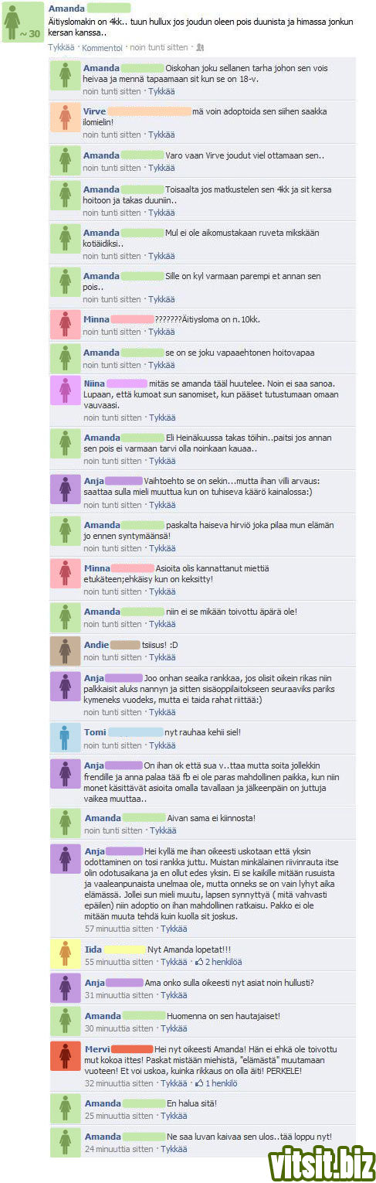Image resolution: width=376 pixels, height=1183 pixels.
Task: Click thumbs-up icon beside '2 henkilöä'
Action: [x=199, y=962]
